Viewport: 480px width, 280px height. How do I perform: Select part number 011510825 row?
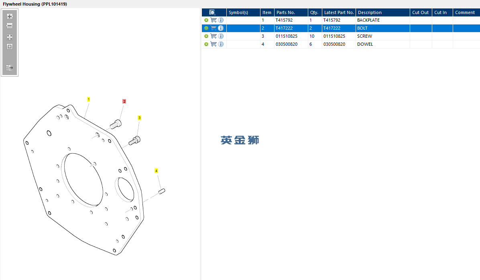click(x=341, y=36)
